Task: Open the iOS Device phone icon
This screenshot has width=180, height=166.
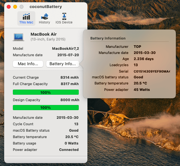Action: tap(64, 16)
